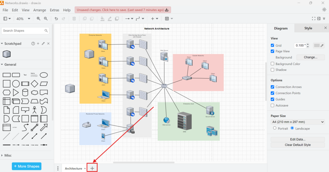
Task: Undo the last action
Action: [x=57, y=19]
